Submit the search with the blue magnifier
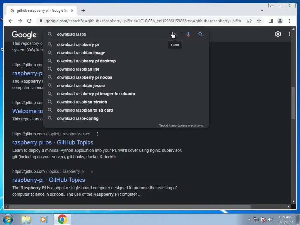 coord(200,34)
